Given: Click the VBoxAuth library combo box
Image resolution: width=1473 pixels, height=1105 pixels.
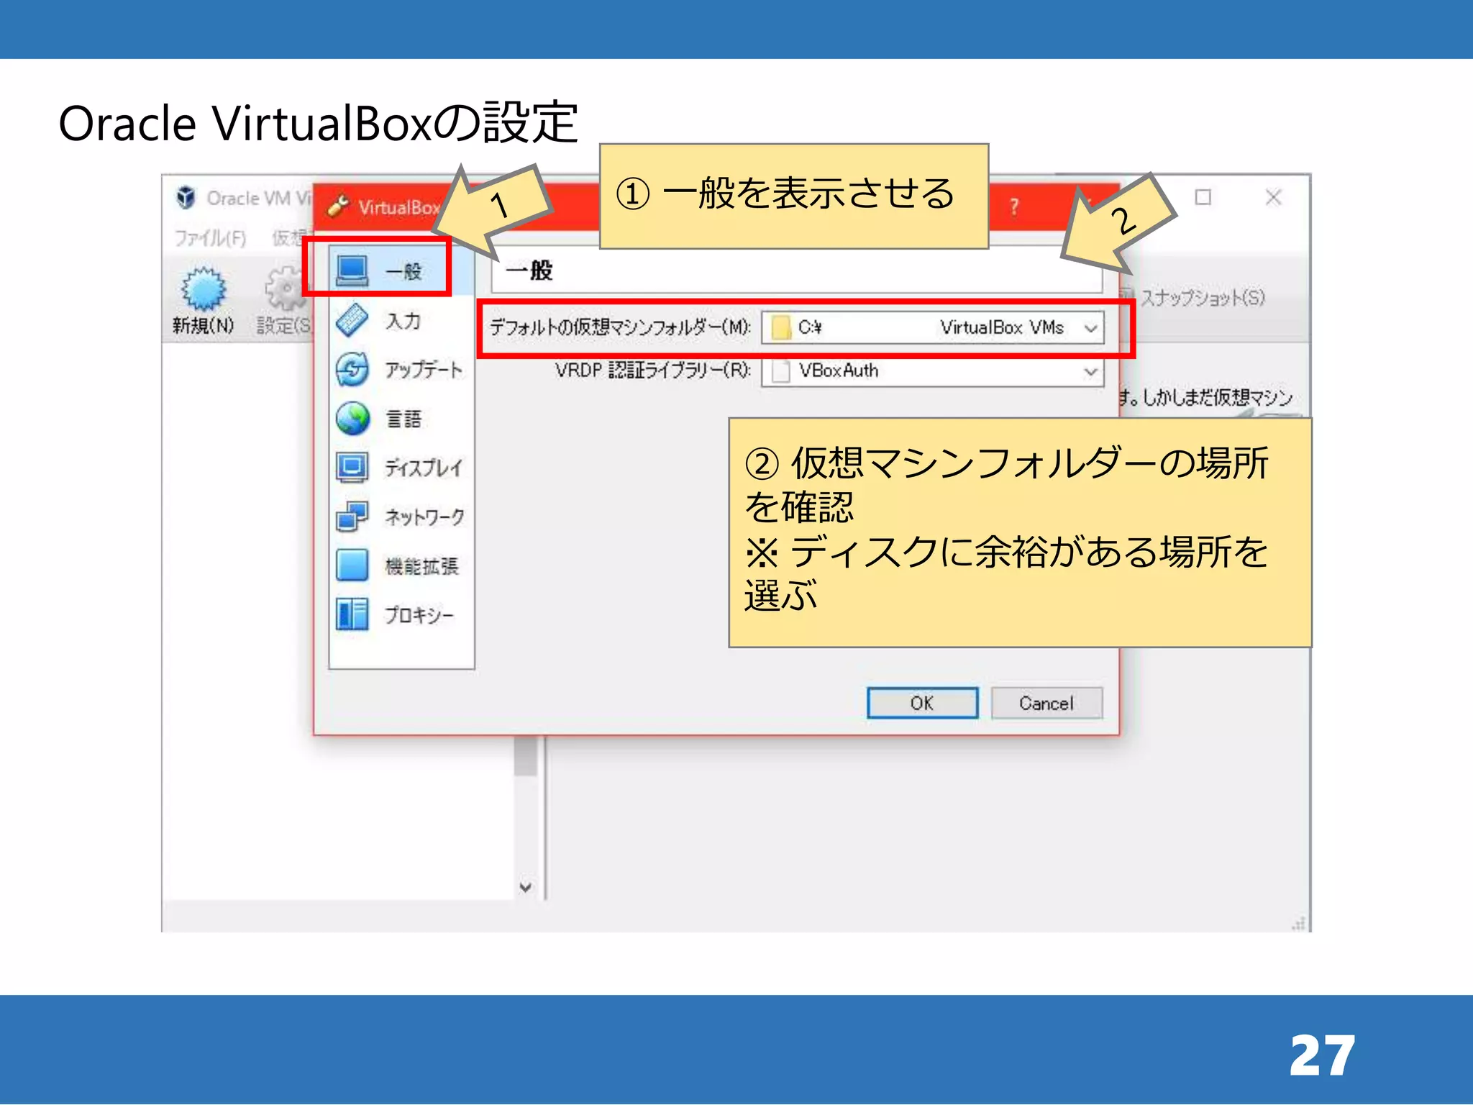Looking at the screenshot, I should 932,371.
